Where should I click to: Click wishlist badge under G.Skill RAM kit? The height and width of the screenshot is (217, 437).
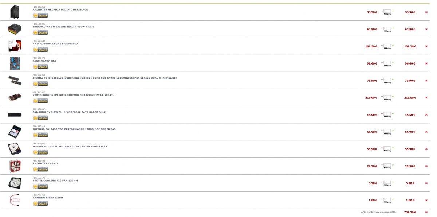[40, 84]
